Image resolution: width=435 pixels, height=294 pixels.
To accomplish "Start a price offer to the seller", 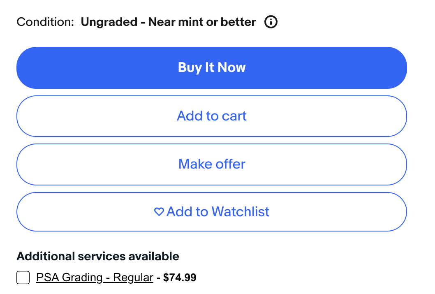I will pos(211,164).
